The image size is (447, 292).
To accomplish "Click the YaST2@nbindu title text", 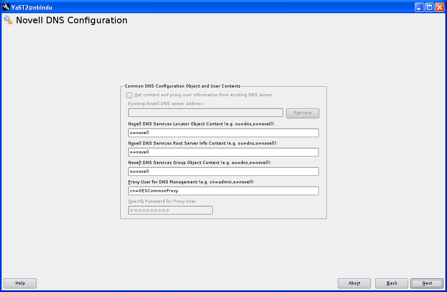I will pos(32,7).
